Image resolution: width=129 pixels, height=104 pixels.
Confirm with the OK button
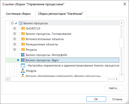pos(96,99)
